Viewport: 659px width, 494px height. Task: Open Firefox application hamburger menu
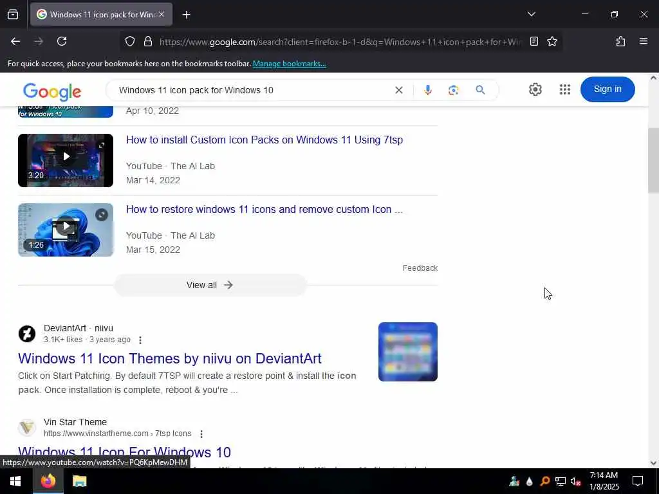643,41
